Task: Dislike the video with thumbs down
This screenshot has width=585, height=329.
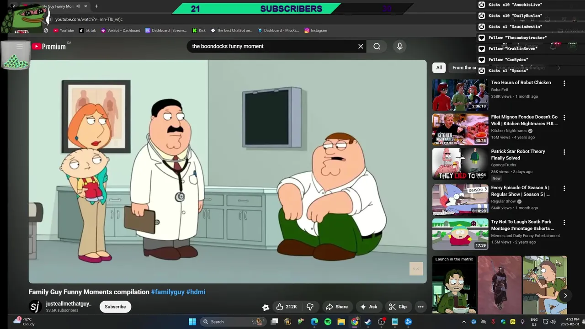Action: (310, 307)
